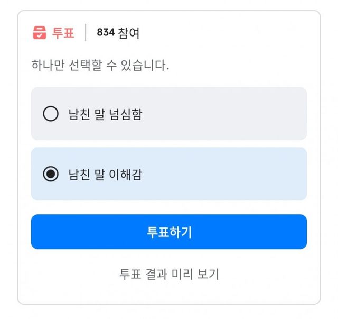
Task: Click the word 넘심함 in first option
Action: (126, 114)
